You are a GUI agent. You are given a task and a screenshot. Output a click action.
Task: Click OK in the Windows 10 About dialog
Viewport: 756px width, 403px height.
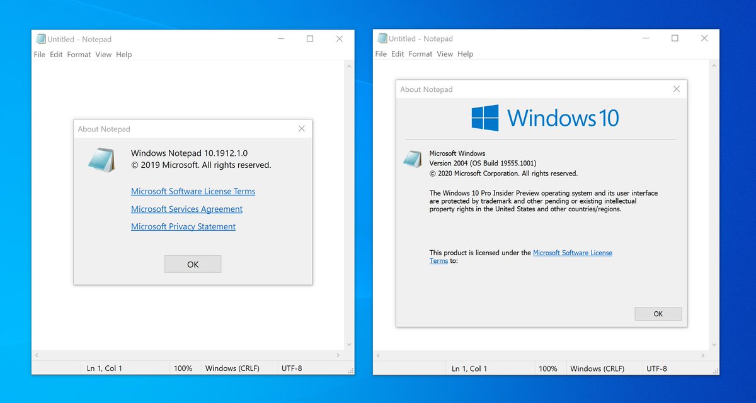tap(658, 314)
